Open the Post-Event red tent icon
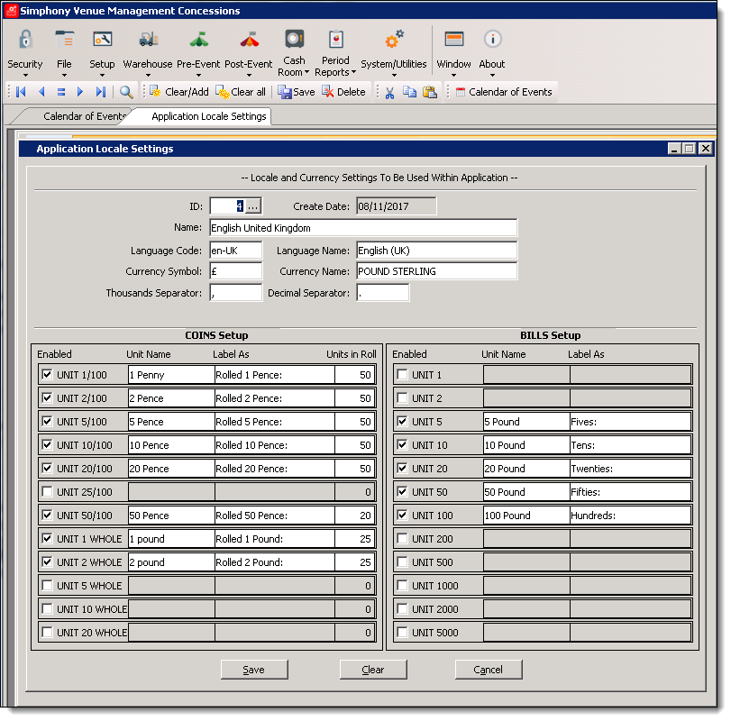Screen dimensions: 731x721 250,40
